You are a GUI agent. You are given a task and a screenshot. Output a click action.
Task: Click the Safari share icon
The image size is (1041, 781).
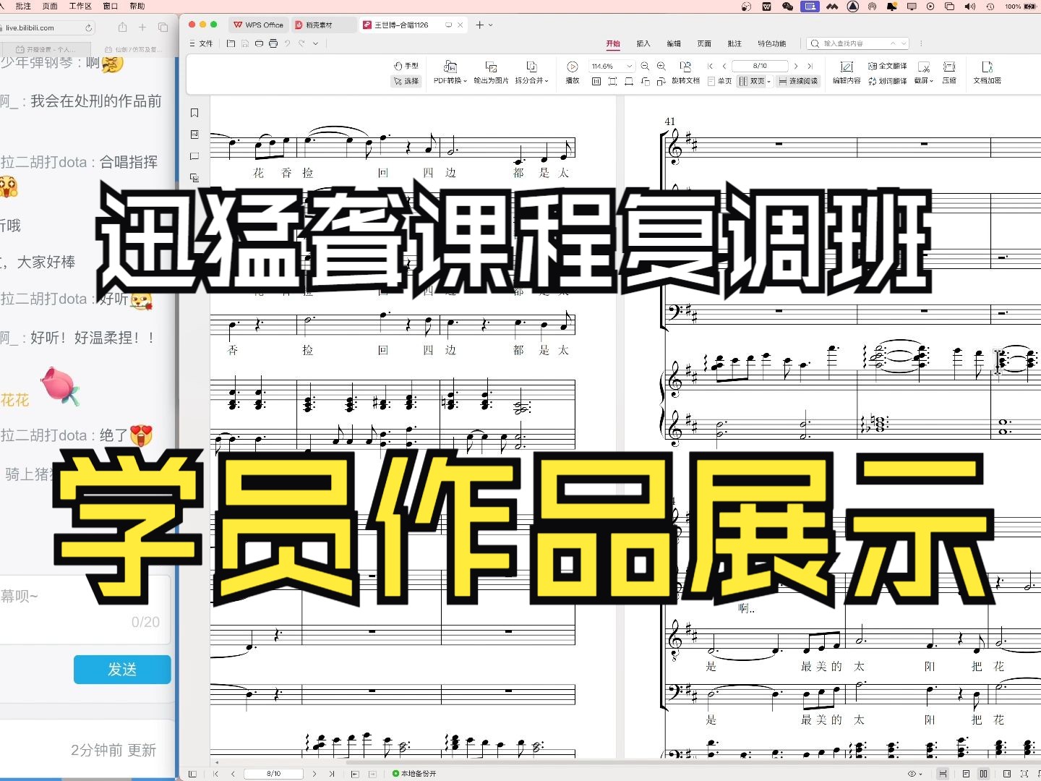coord(122,27)
